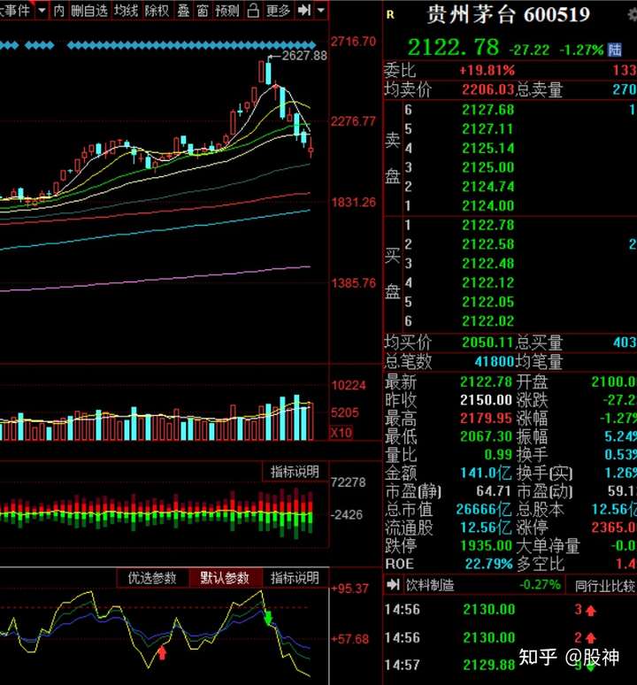Image resolution: width=637 pixels, height=685 pixels.
Task: Click the 总笔数 value 41800
Action: pyautogui.click(x=495, y=361)
